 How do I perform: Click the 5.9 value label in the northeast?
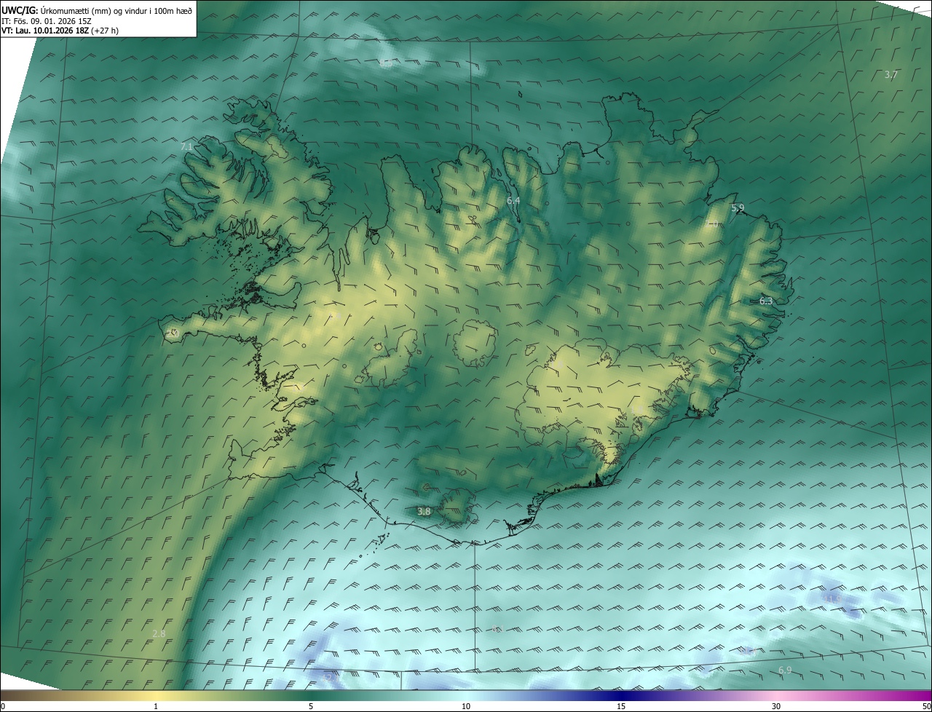point(738,208)
